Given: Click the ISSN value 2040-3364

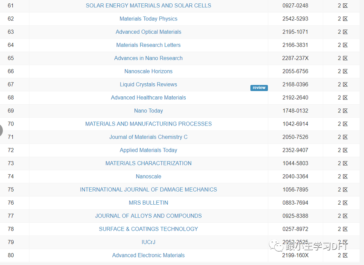Looking at the screenshot, I should click(x=295, y=176).
